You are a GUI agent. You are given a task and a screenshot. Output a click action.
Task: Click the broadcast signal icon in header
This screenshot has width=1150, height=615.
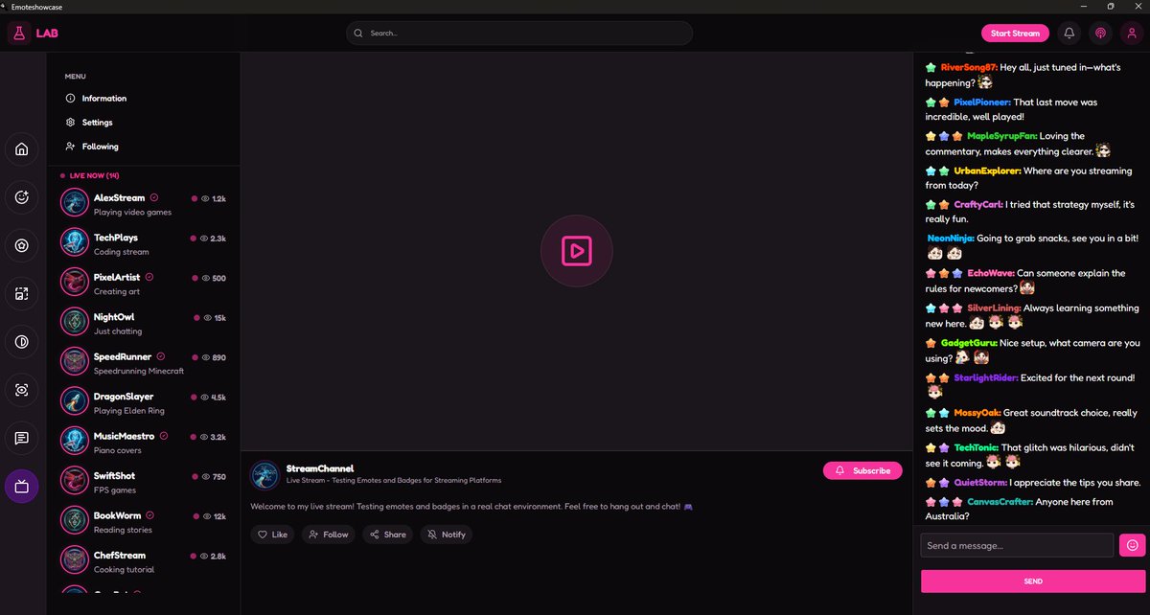click(x=1100, y=34)
